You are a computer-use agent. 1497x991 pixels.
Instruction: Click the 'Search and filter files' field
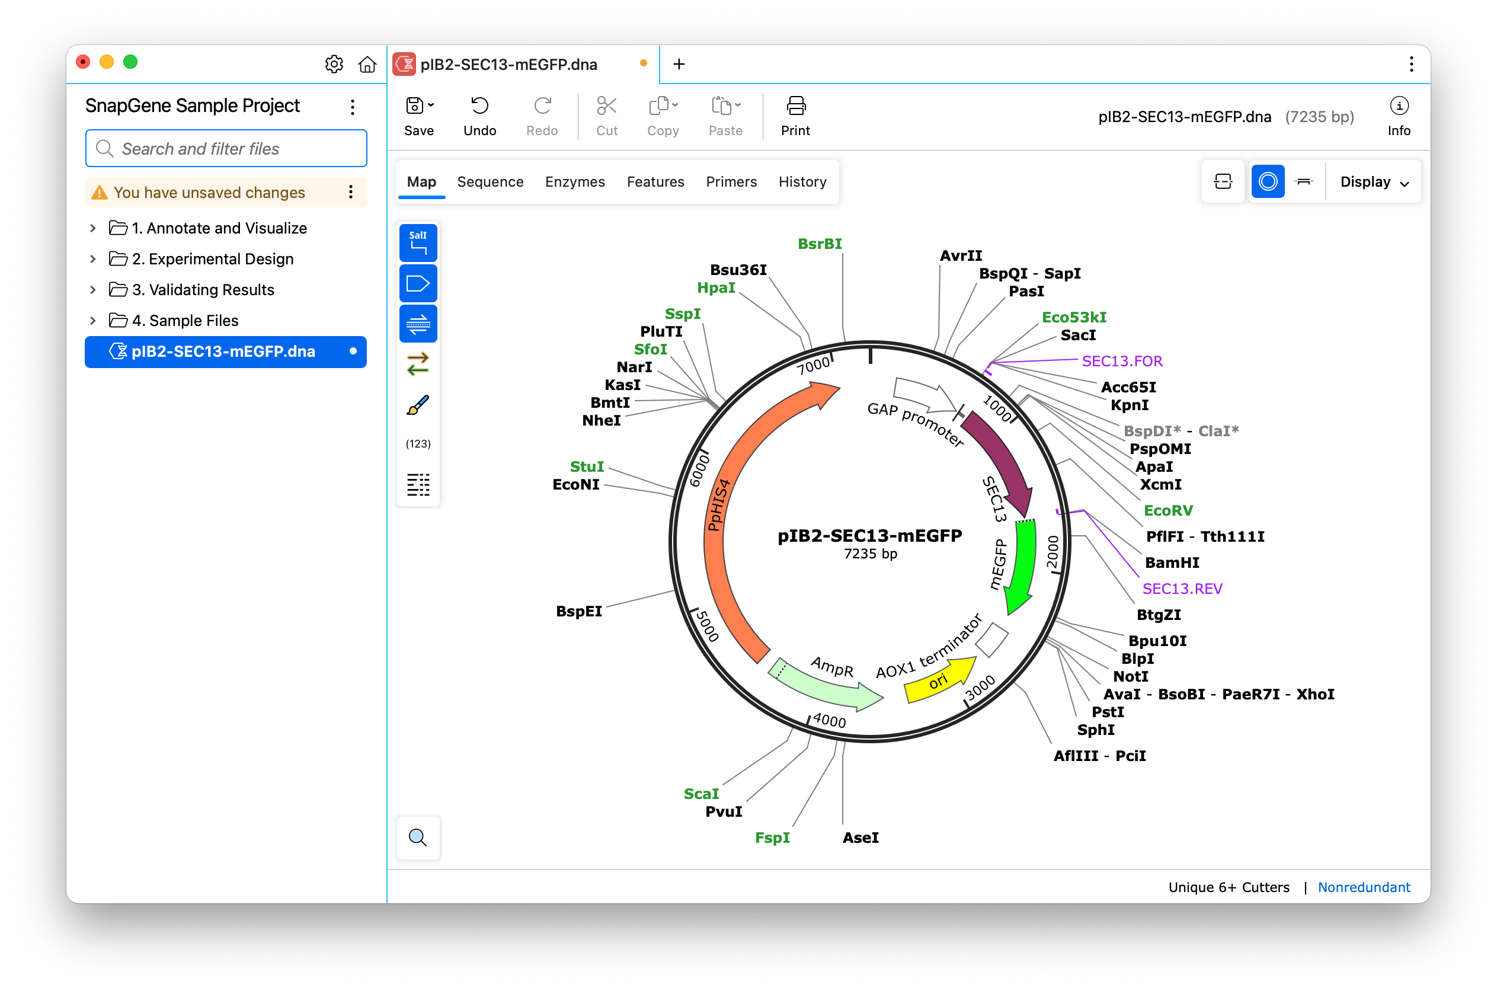tap(226, 149)
